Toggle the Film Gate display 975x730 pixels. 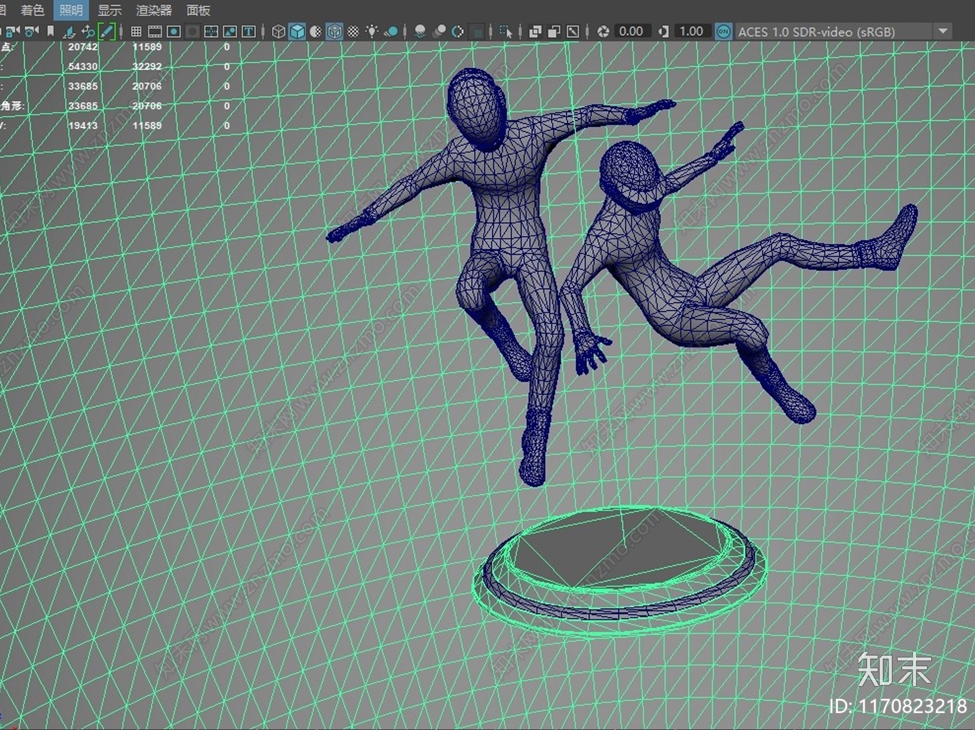pos(155,31)
